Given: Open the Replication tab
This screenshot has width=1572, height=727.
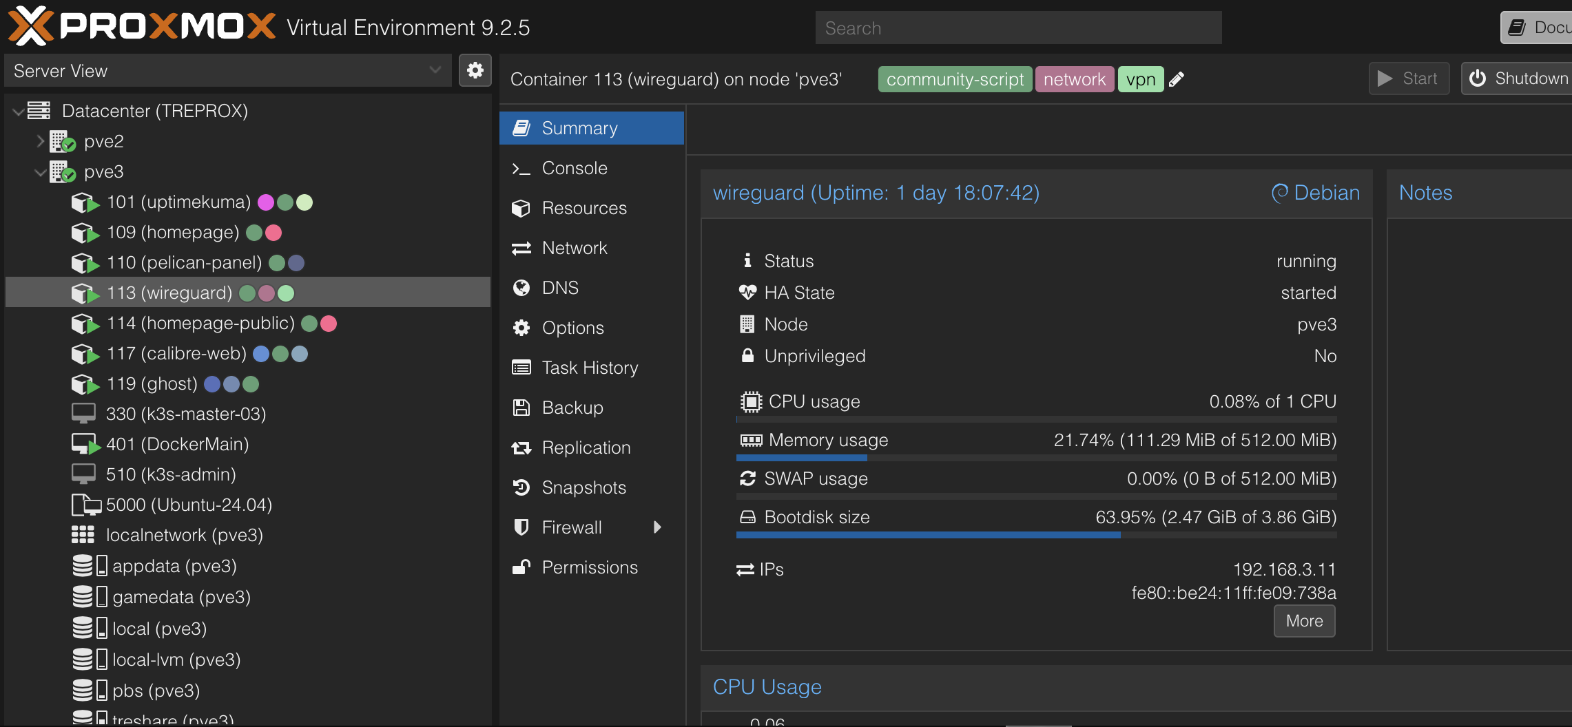Looking at the screenshot, I should coord(592,447).
